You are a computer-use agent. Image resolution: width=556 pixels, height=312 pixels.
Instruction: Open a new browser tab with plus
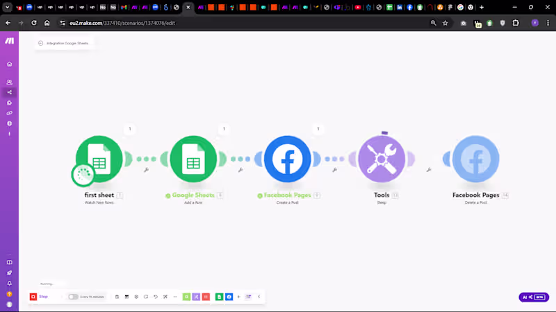pos(482,7)
